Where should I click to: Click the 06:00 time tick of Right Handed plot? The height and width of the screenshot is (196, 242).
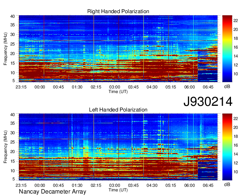[190, 87]
